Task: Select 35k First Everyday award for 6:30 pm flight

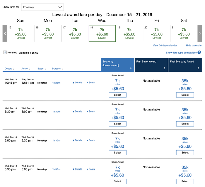Action: click(185, 181)
